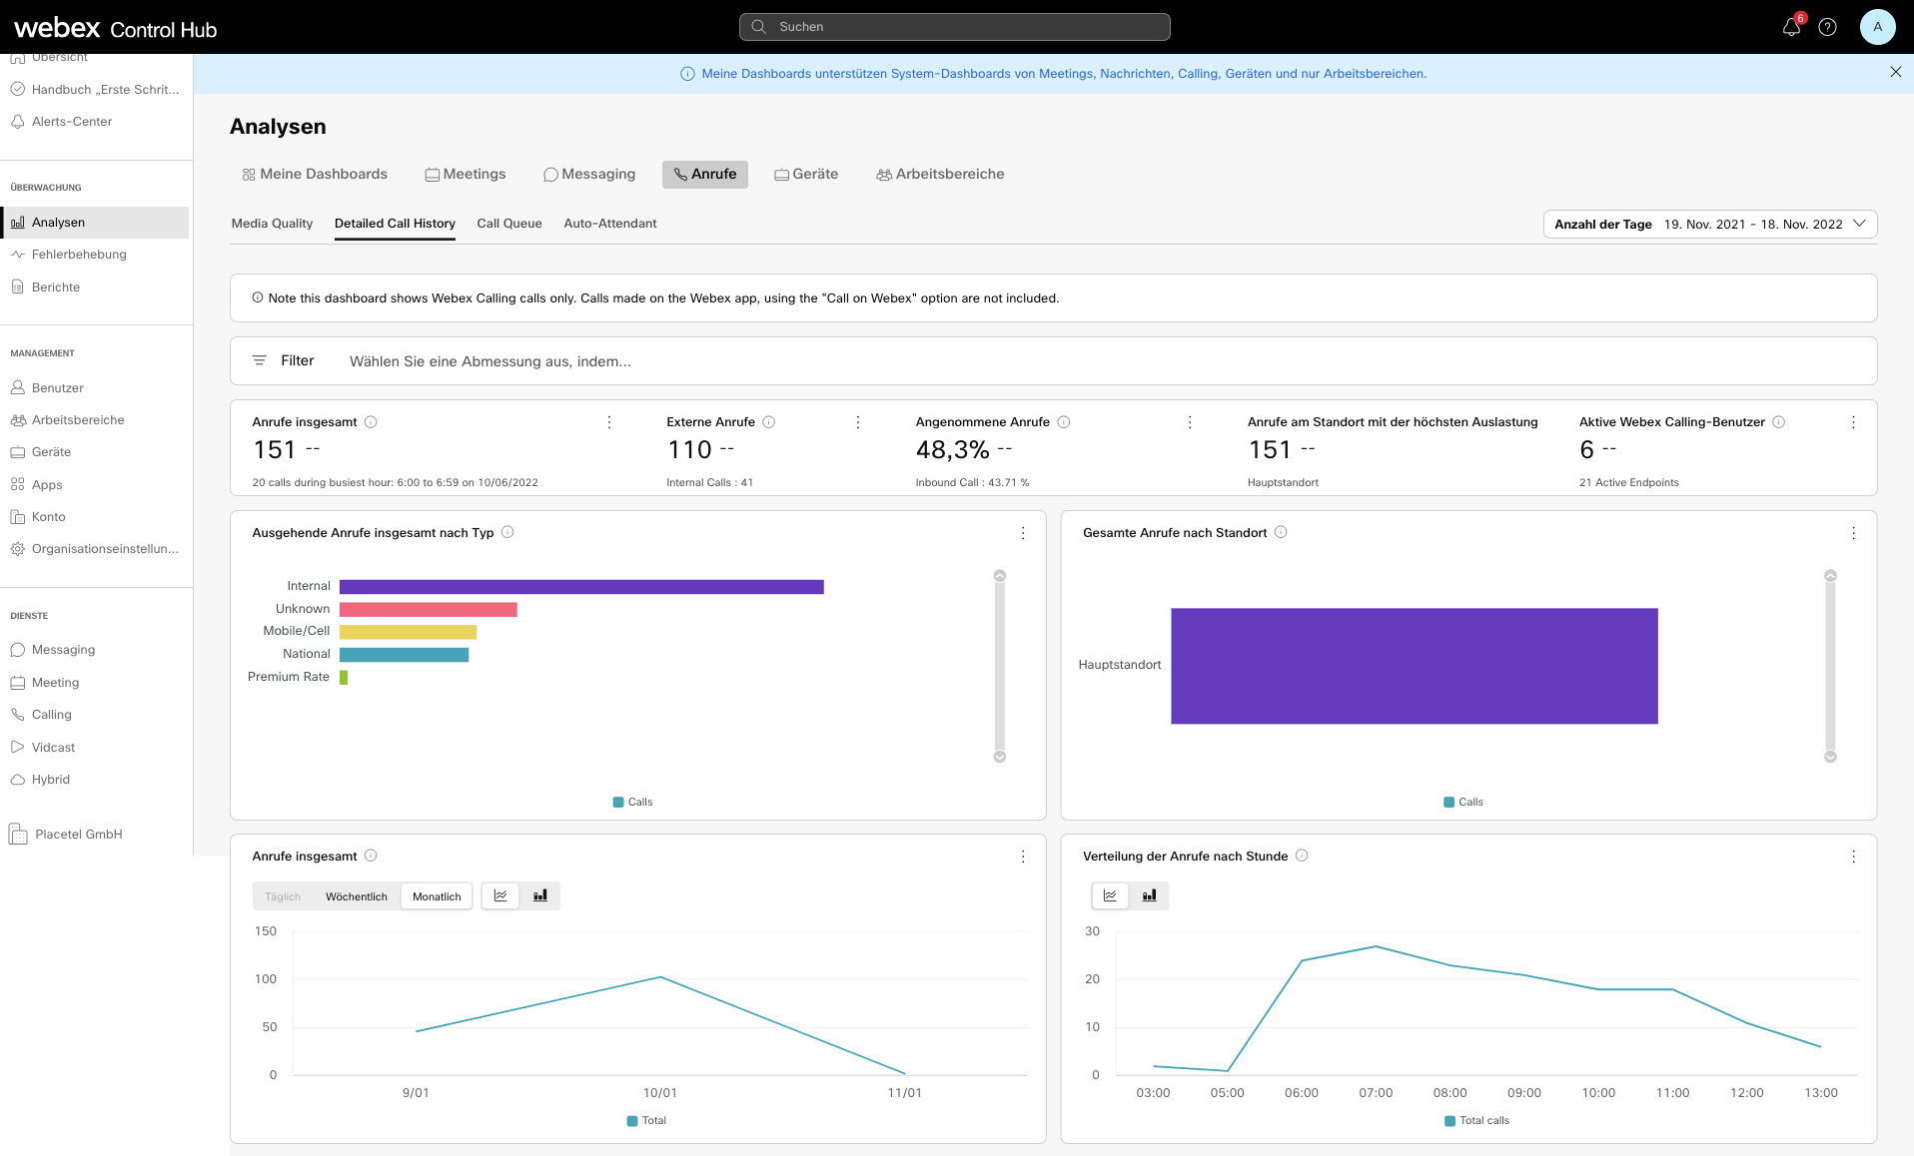The image size is (1914, 1156).
Task: Open the user avatar menu
Action: [1877, 27]
